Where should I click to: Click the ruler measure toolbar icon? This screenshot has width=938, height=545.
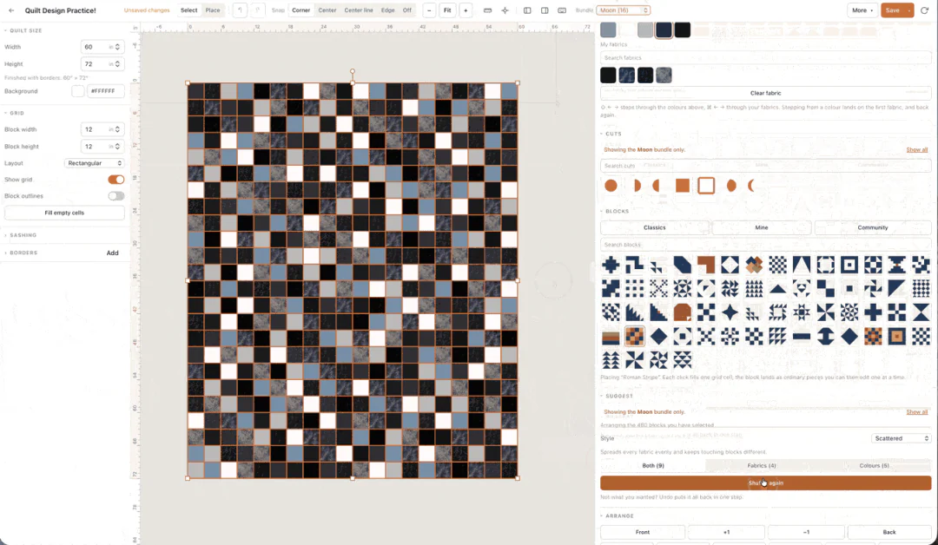click(487, 10)
